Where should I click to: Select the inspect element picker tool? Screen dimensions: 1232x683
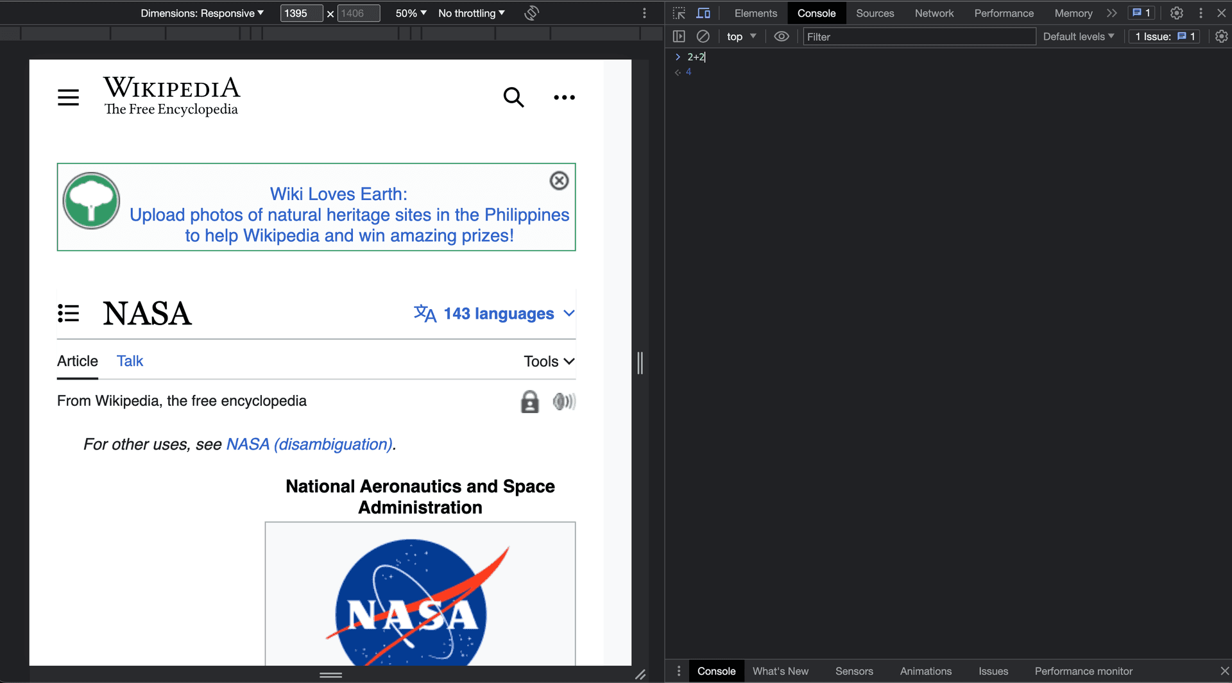click(678, 13)
